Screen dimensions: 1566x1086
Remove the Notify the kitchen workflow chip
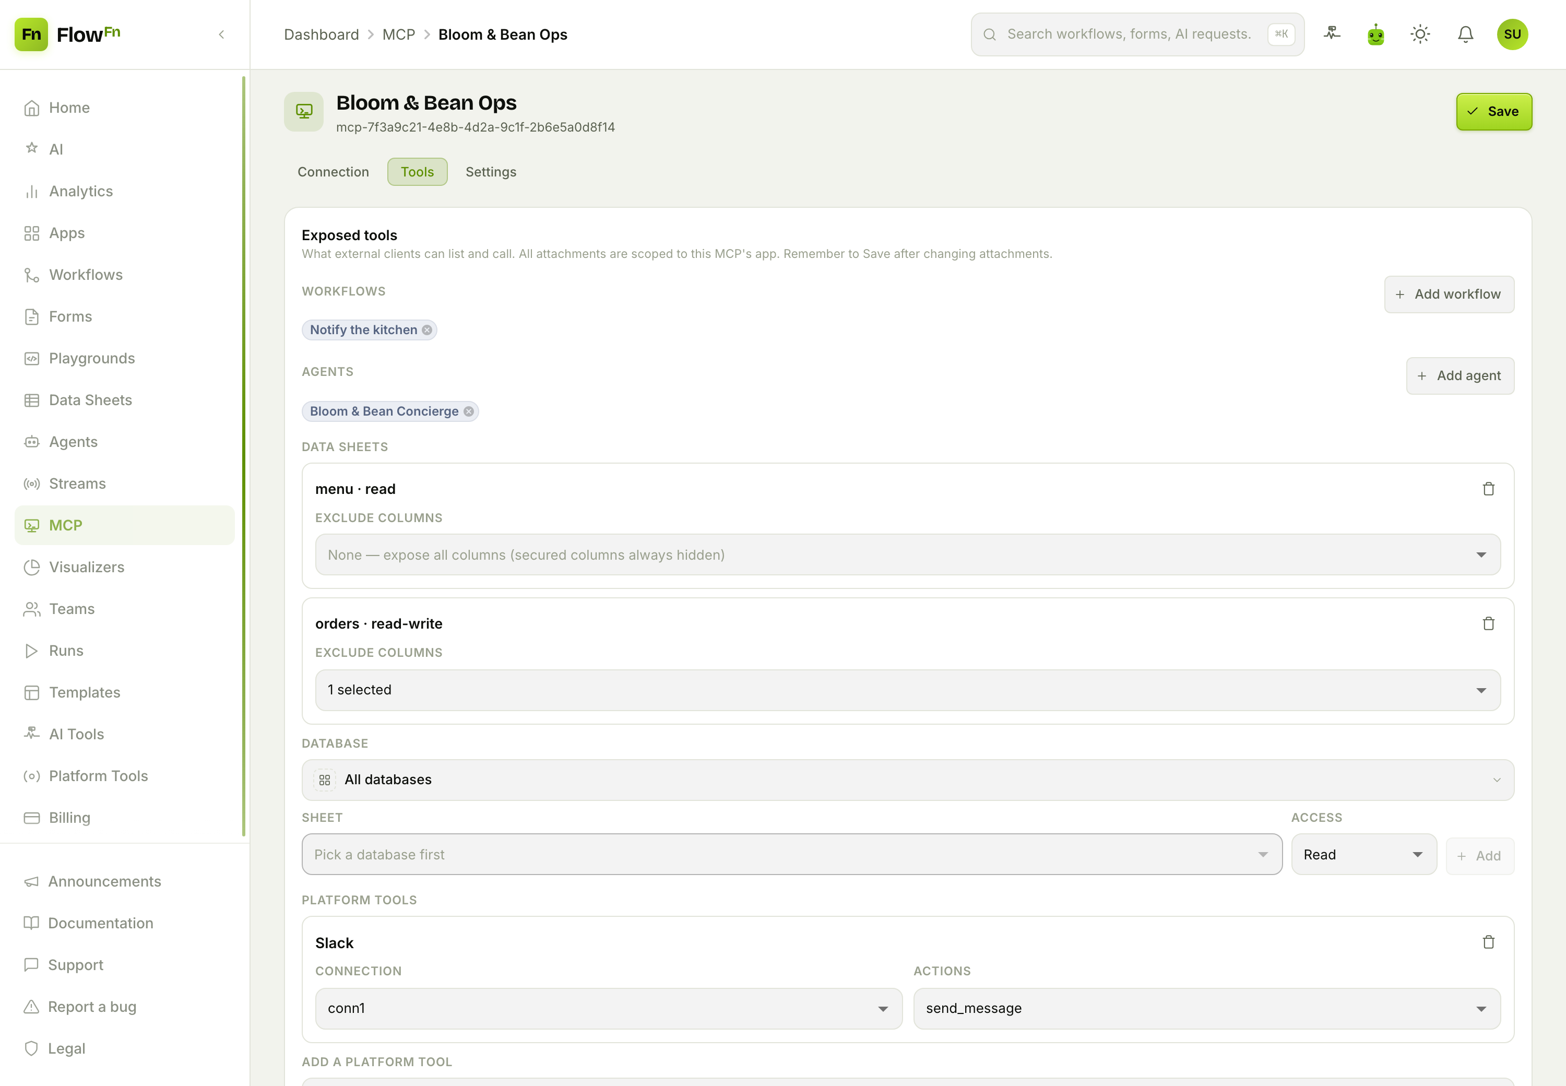tap(426, 330)
